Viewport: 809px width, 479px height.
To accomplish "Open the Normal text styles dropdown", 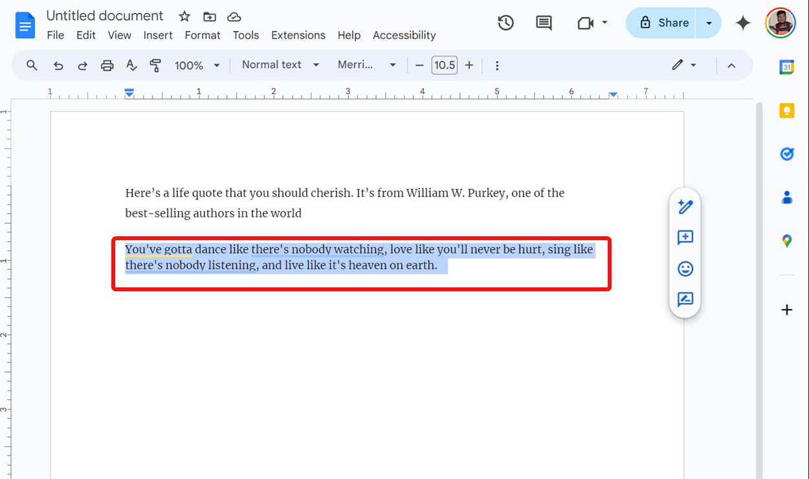I will (x=279, y=65).
